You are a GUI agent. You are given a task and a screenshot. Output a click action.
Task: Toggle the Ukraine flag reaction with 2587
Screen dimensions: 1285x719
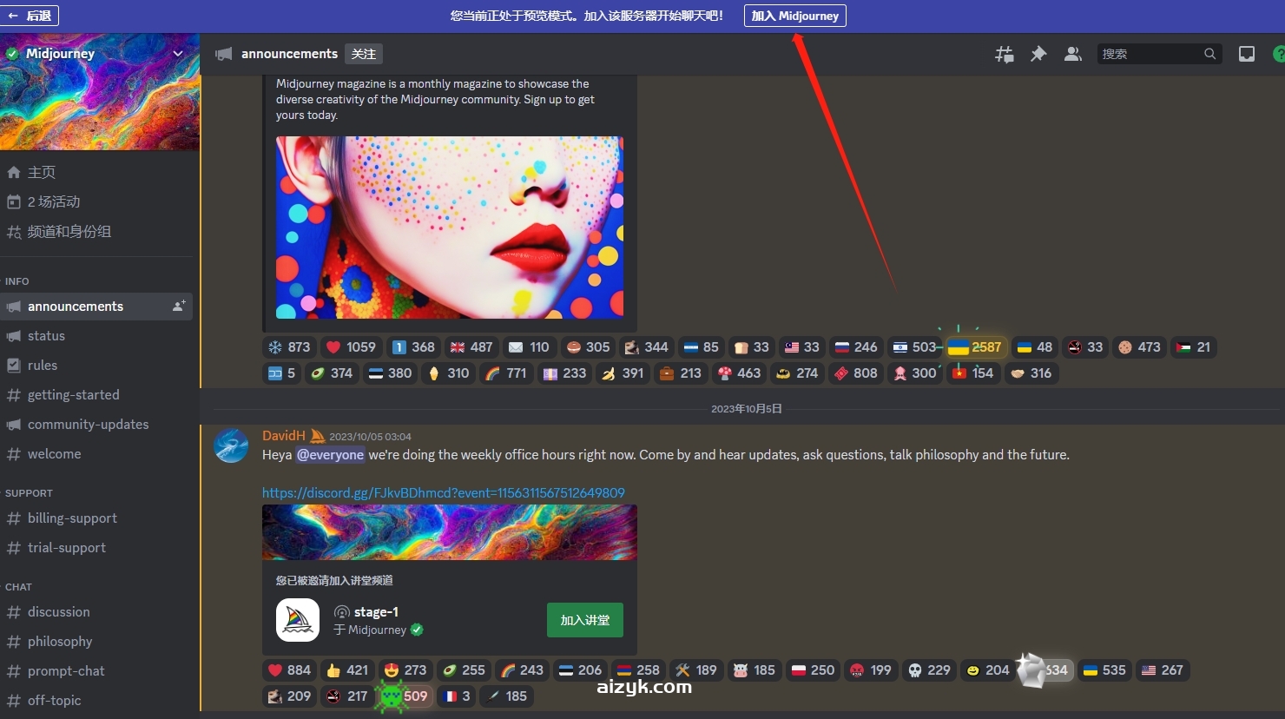pos(975,347)
